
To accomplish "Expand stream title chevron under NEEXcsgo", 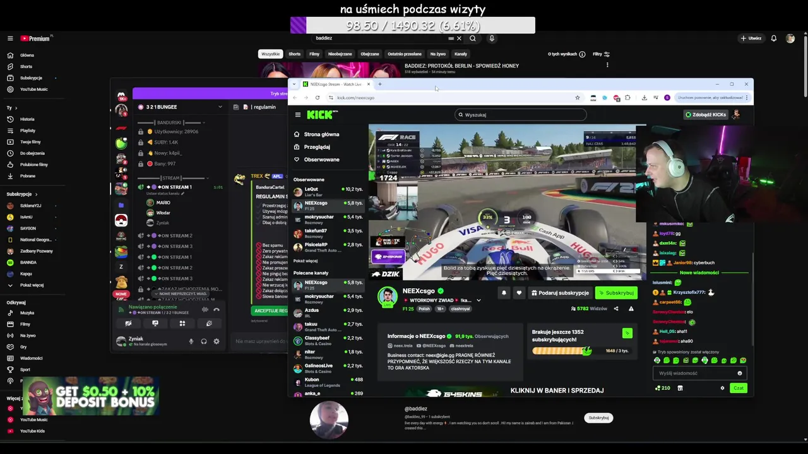I will click(x=478, y=301).
